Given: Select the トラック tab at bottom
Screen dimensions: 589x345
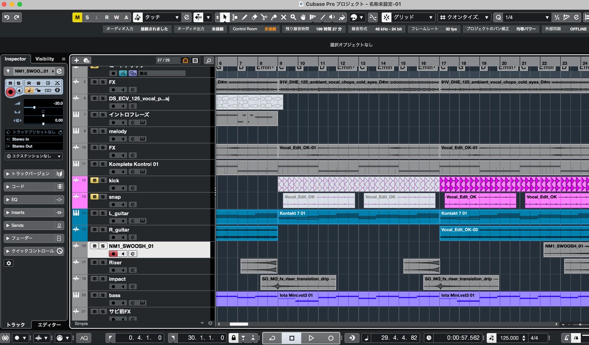Looking at the screenshot, I should (16, 325).
